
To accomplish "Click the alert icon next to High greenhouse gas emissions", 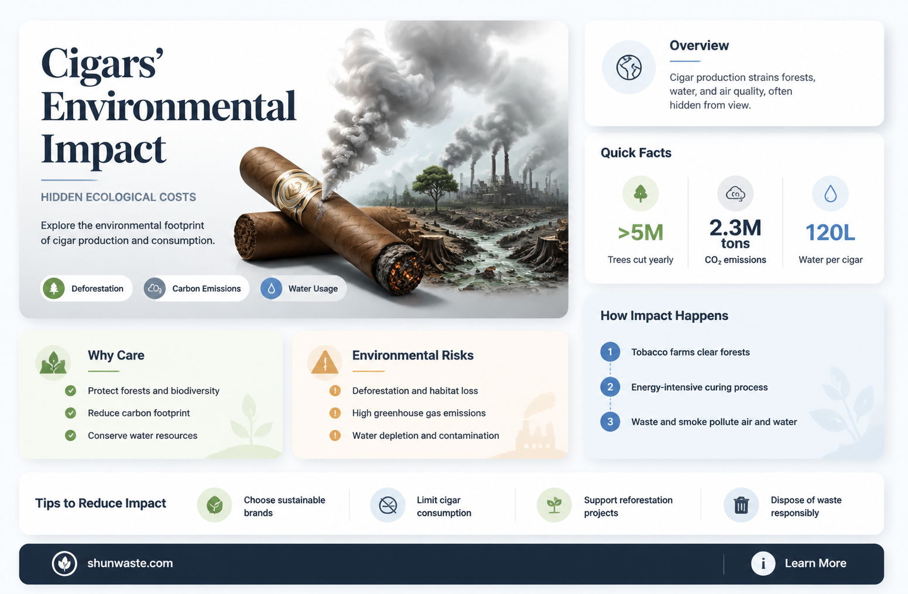I will click(x=335, y=413).
